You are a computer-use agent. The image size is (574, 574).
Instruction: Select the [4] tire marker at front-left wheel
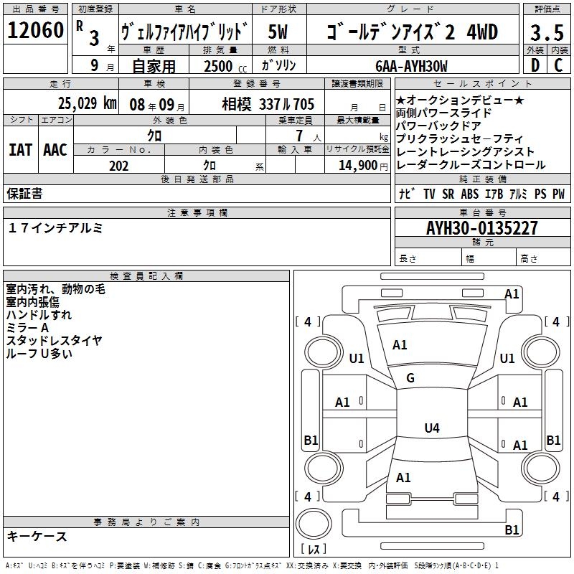(x=308, y=322)
